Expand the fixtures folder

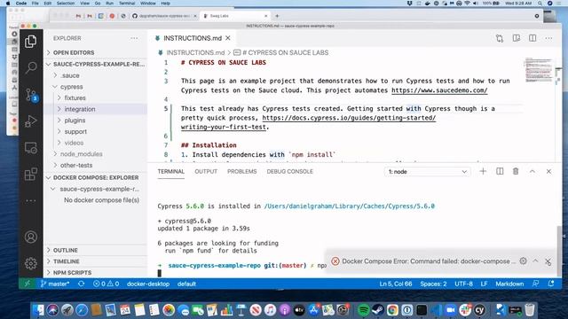click(x=75, y=98)
